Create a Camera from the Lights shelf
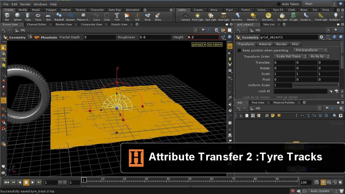The width and height of the screenshot is (345, 194). pos(185,16)
